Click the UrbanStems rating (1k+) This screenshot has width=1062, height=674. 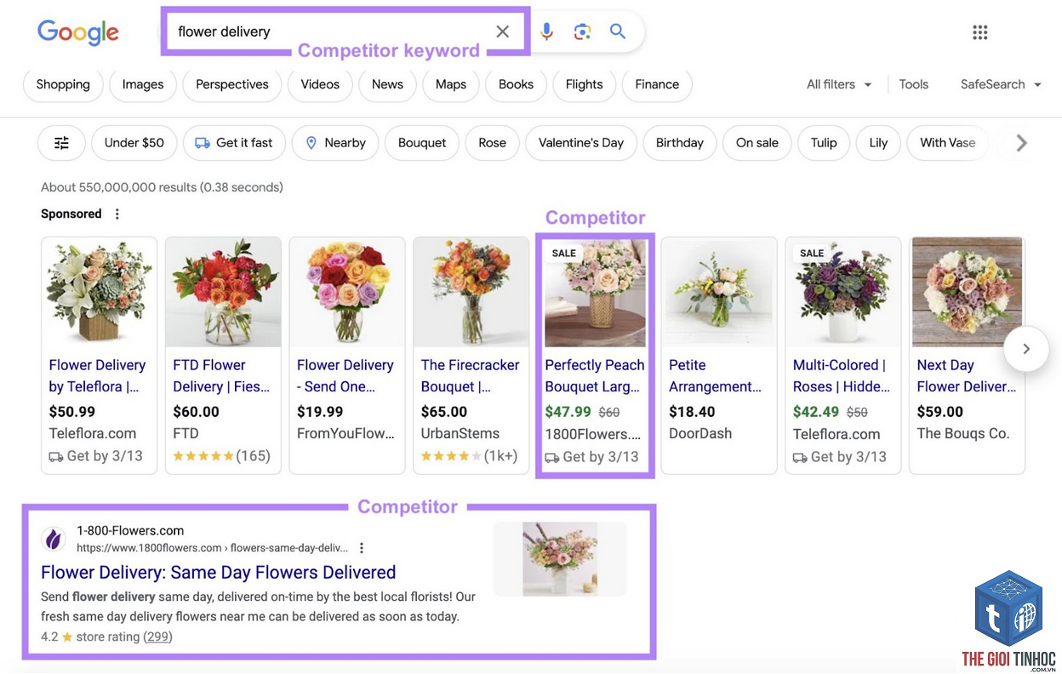pos(469,456)
